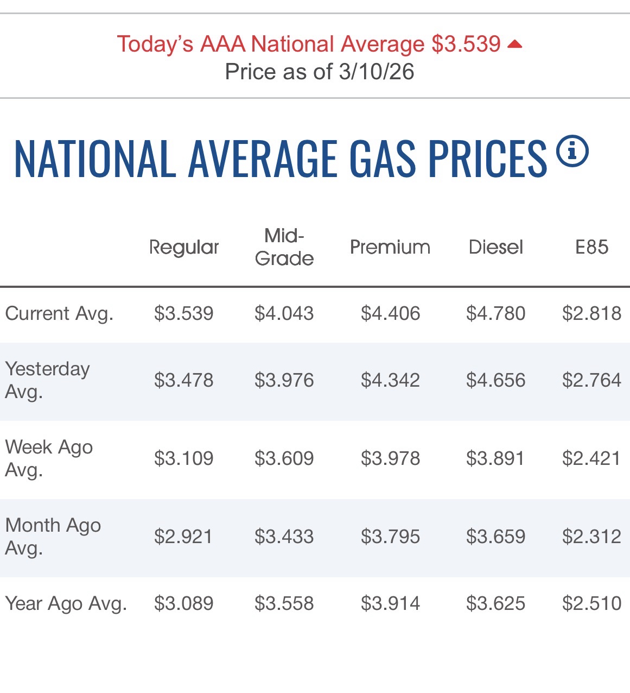Screen dimensions: 630x693
Task: Click the Week Ago Avg. row label
Action: coord(49,458)
